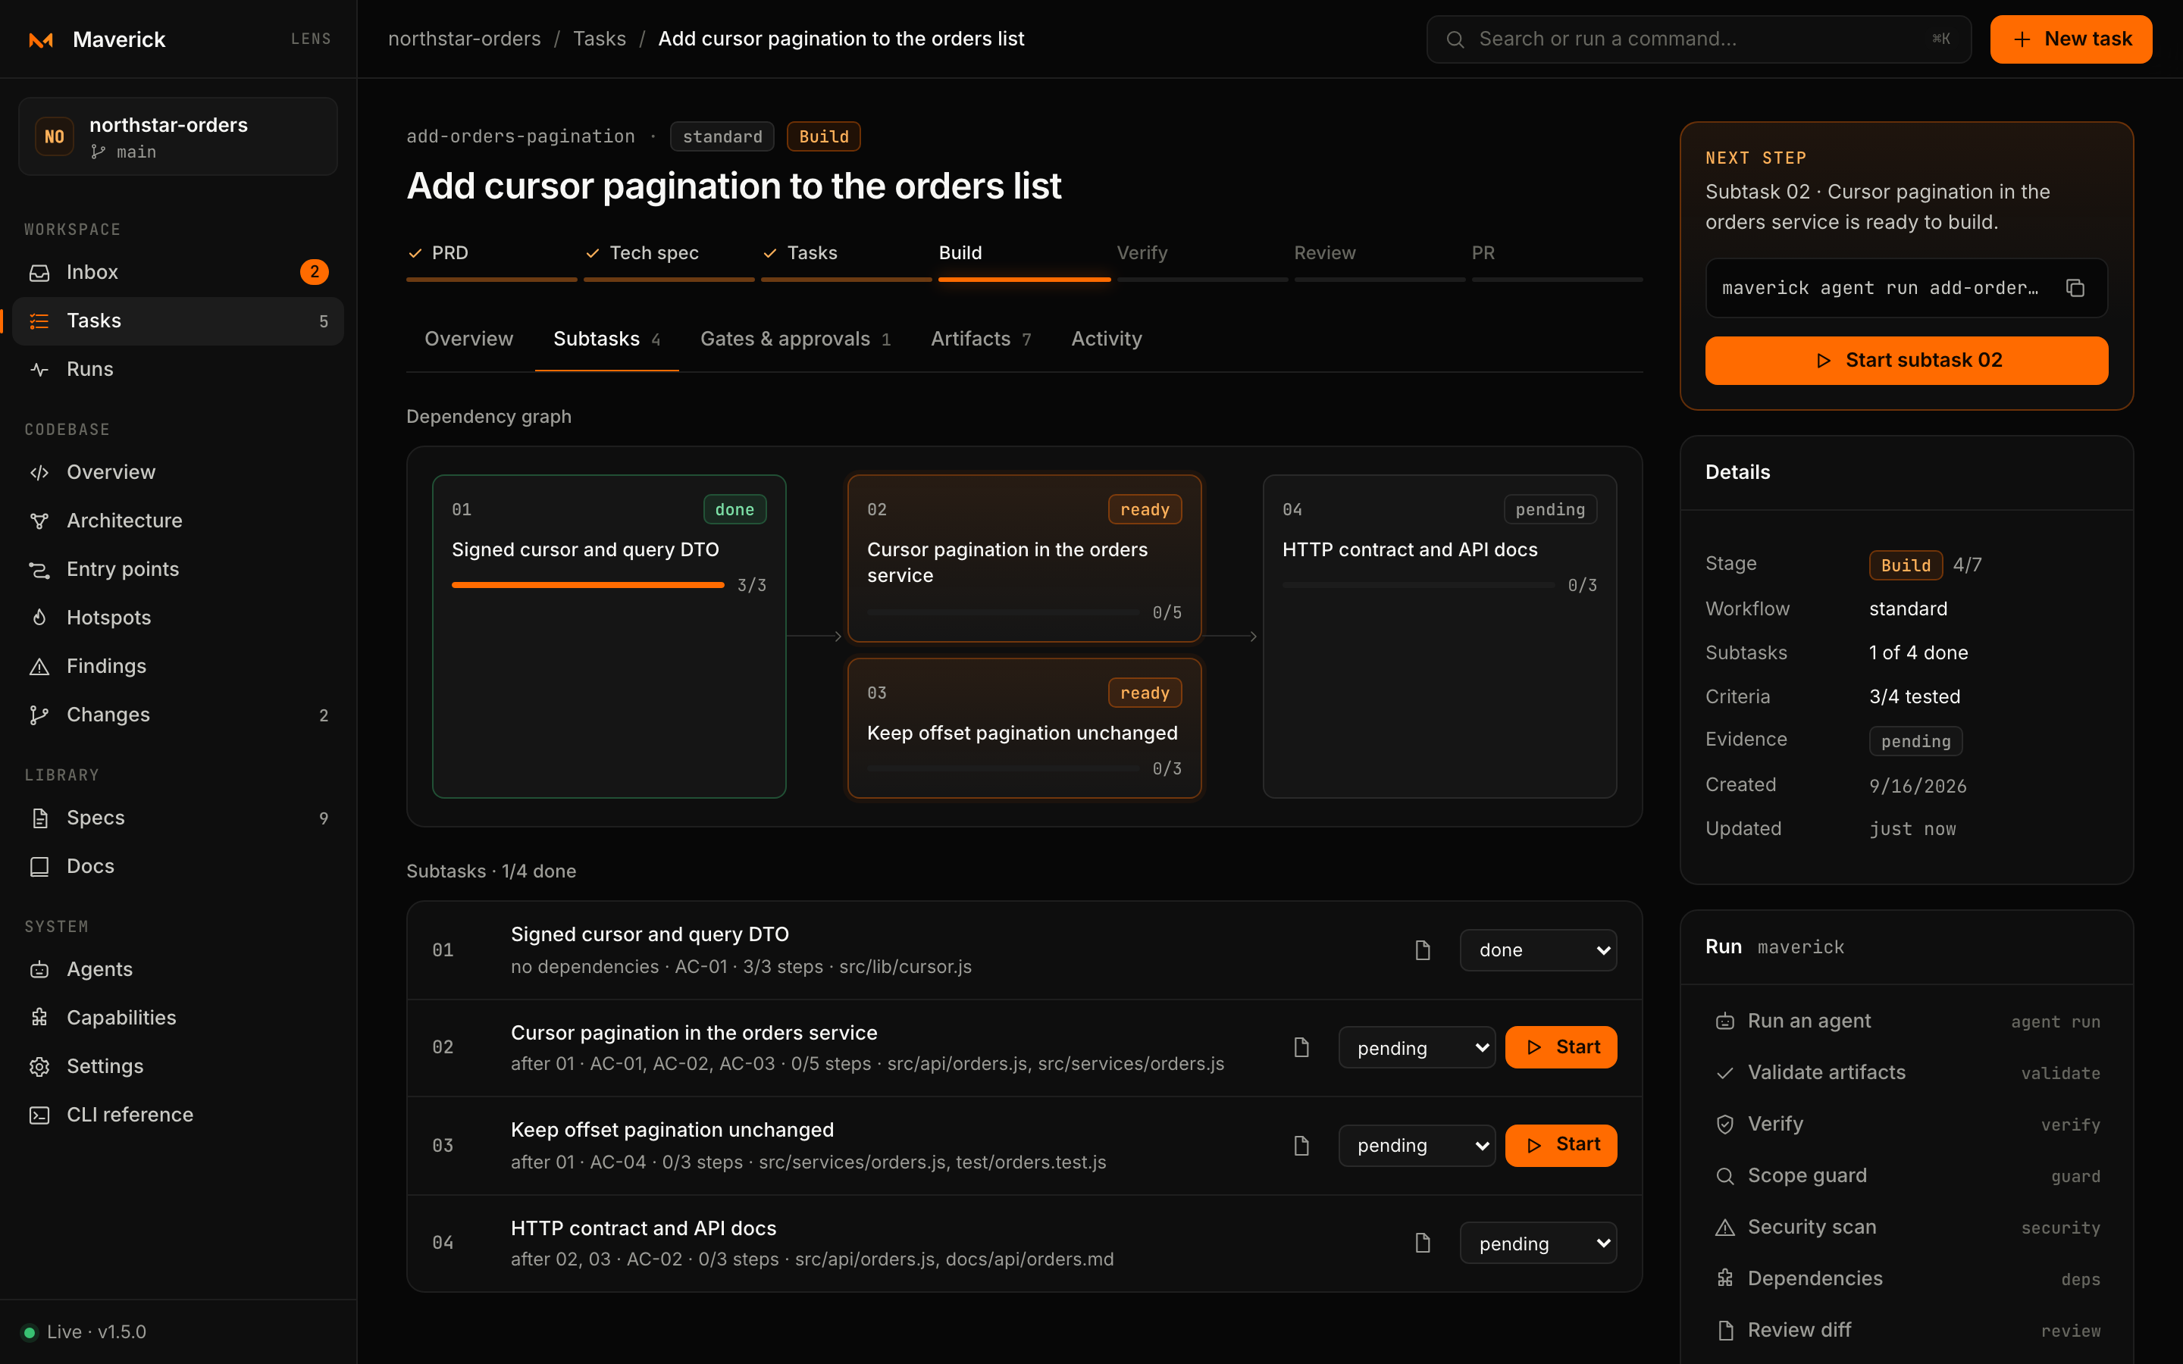This screenshot has width=2183, height=1364.
Task: Open the Activity tab
Action: [1106, 339]
